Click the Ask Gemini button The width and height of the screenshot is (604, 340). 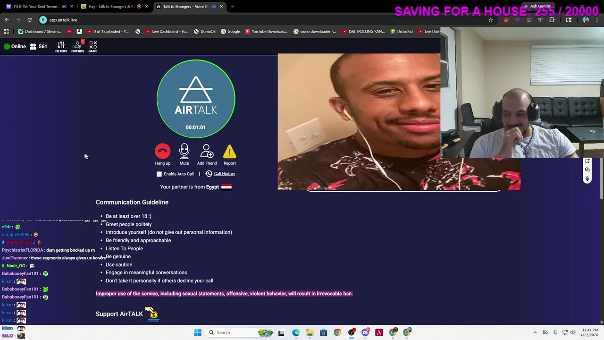tap(538, 6)
